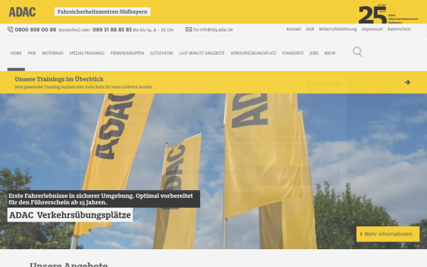Open the SPEZIAL-TRAININGS menu
The image size is (427, 267).
tap(87, 53)
